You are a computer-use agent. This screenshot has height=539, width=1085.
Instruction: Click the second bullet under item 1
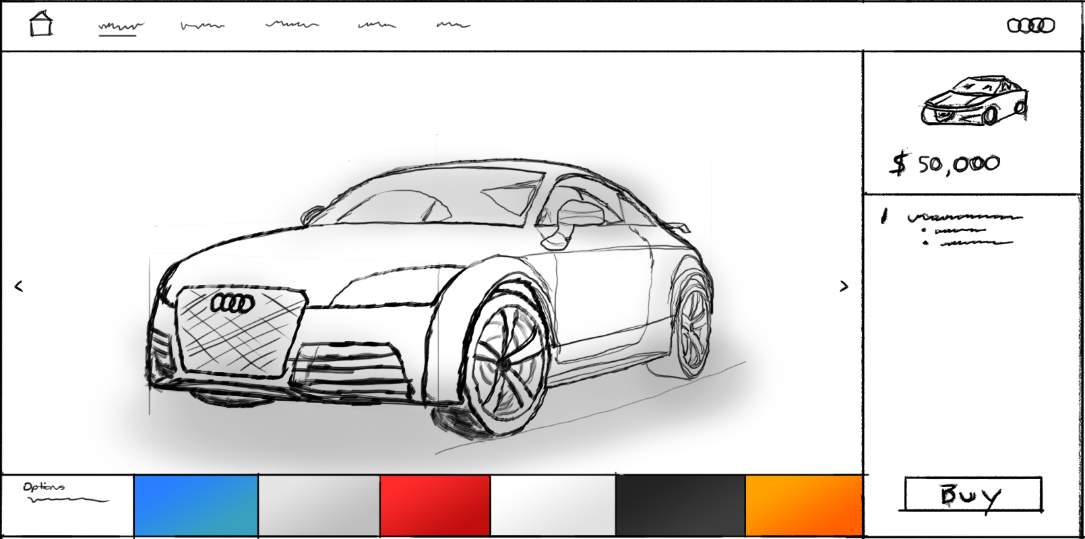[967, 243]
